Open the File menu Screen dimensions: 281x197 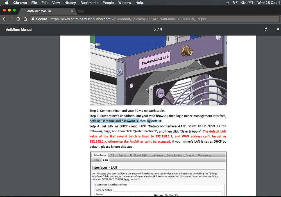(x=34, y=3)
